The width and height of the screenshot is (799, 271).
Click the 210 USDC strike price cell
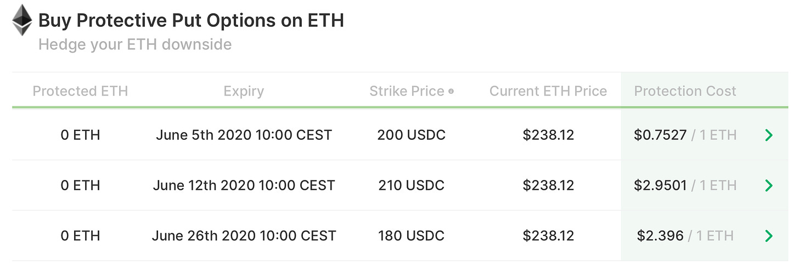point(411,185)
